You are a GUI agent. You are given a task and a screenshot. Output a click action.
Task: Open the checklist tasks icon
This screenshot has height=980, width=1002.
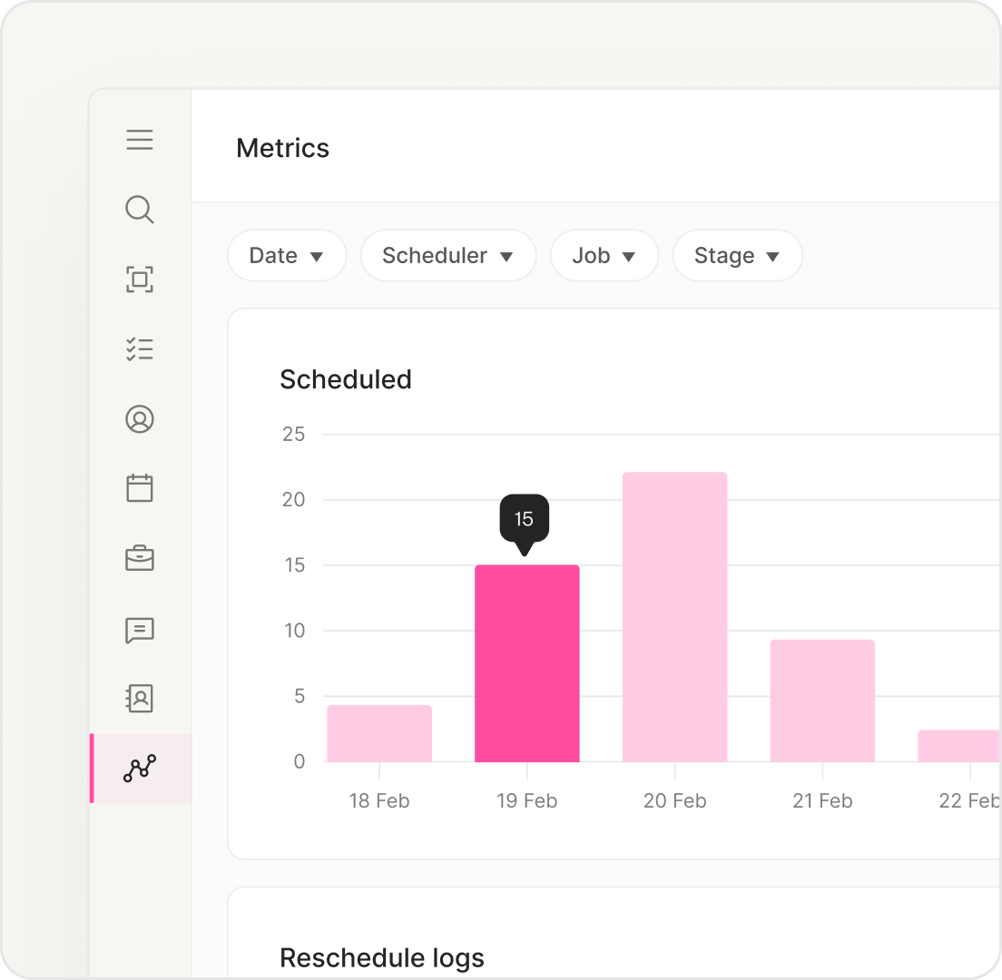coord(139,349)
